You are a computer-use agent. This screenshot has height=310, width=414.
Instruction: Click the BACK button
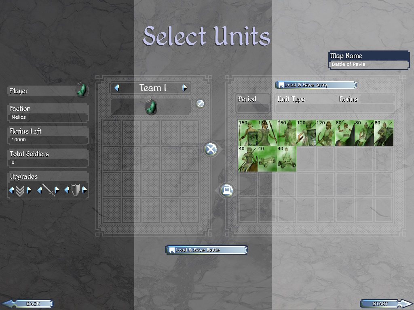pyautogui.click(x=27, y=304)
